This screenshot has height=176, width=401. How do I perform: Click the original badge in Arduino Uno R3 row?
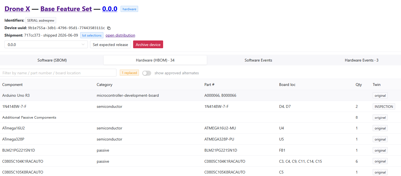coord(380,96)
